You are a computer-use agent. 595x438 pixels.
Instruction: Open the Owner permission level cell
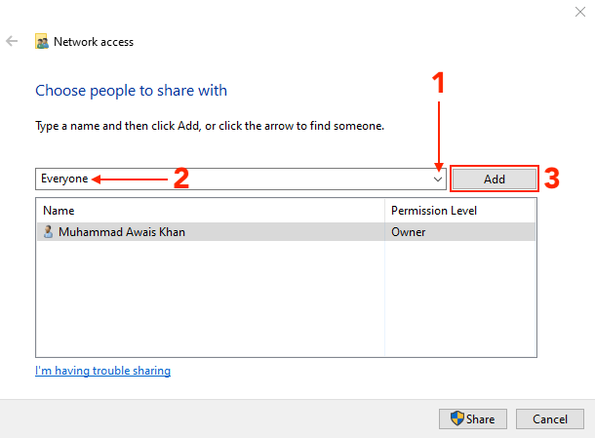coord(409,232)
